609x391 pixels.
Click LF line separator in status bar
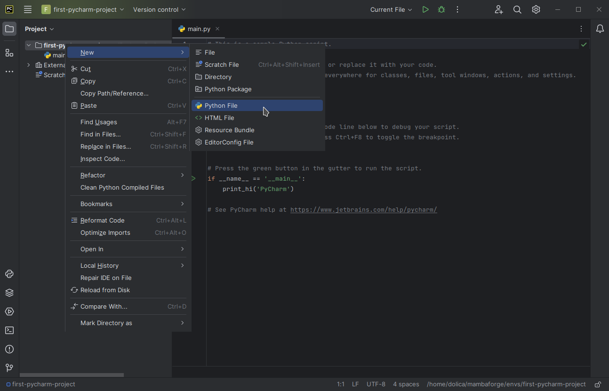pyautogui.click(x=355, y=384)
